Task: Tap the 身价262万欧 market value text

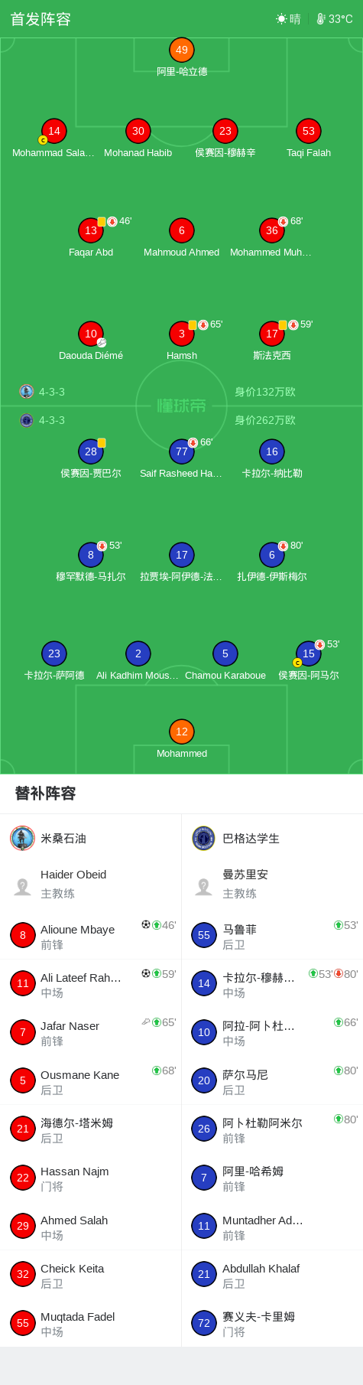Action: [265, 420]
